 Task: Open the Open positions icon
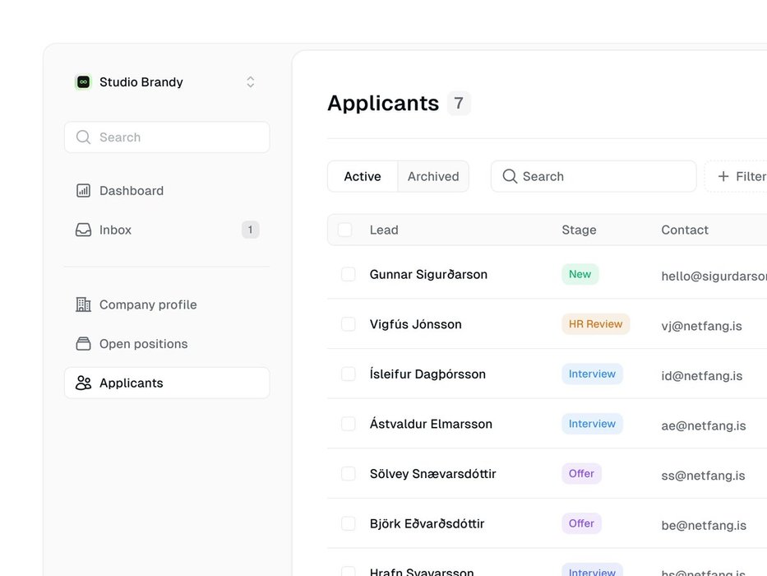click(83, 344)
